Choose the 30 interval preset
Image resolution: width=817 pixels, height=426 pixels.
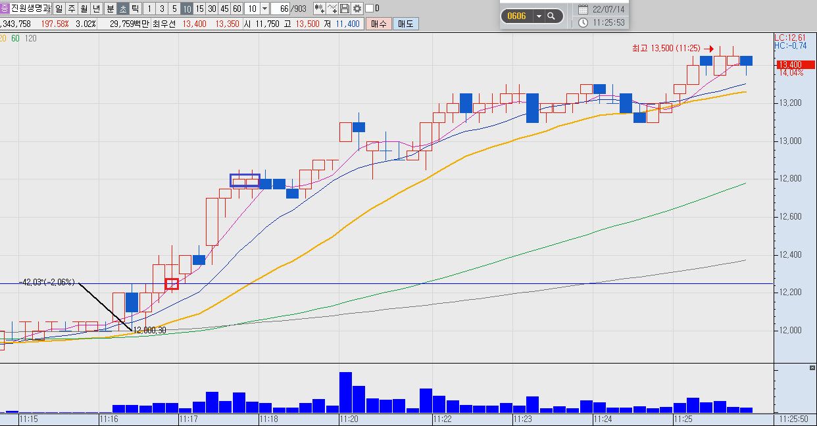pos(212,9)
